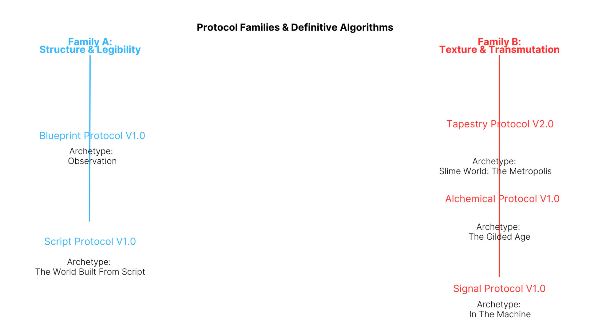590x332 pixels.
Task: Open Tapestry Protocol V2.0
Action: (x=500, y=124)
